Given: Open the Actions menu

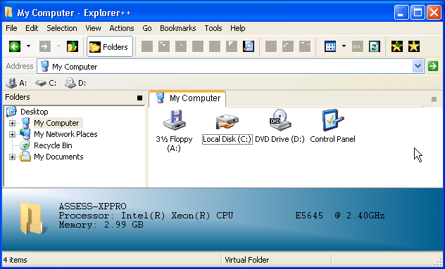Looking at the screenshot, I should (122, 28).
